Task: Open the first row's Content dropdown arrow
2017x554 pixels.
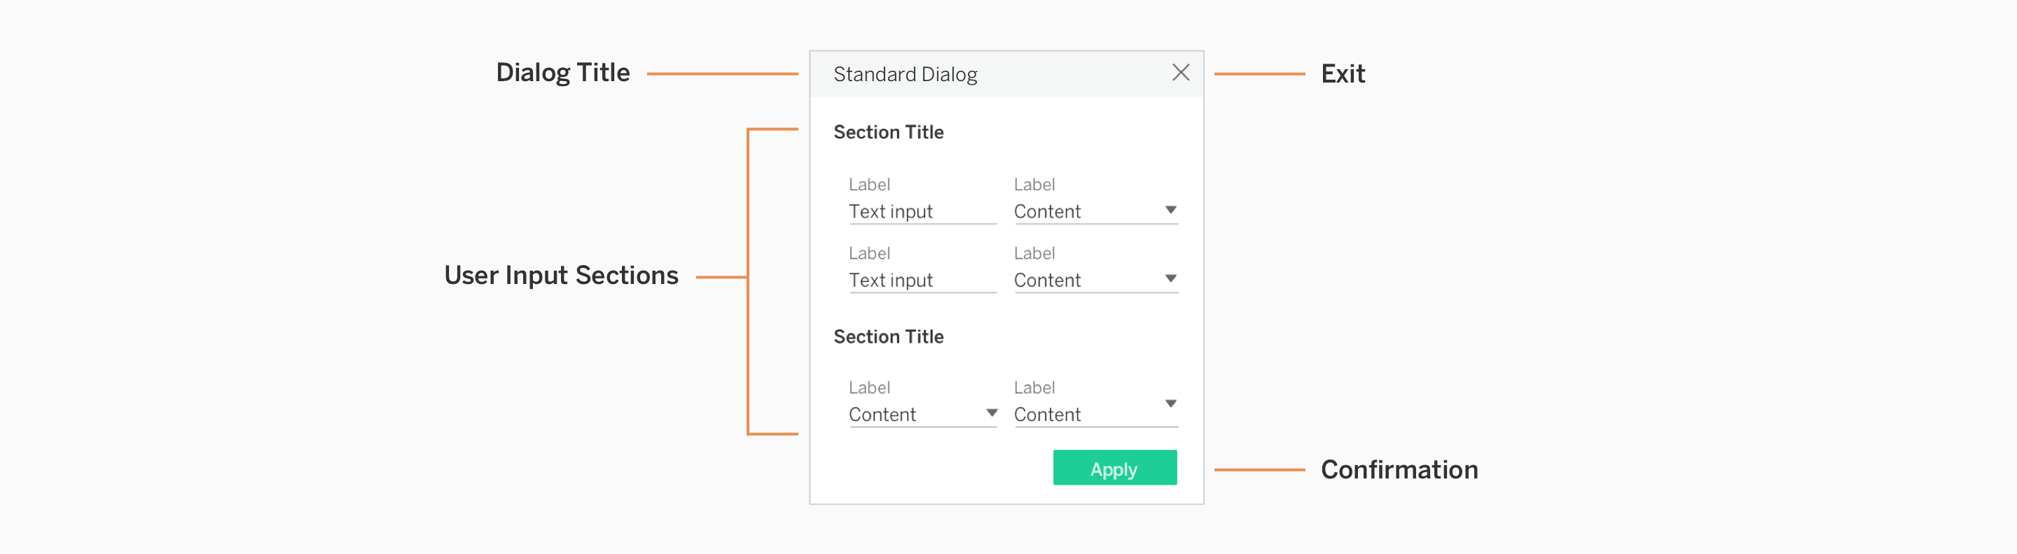Action: 1170,210
